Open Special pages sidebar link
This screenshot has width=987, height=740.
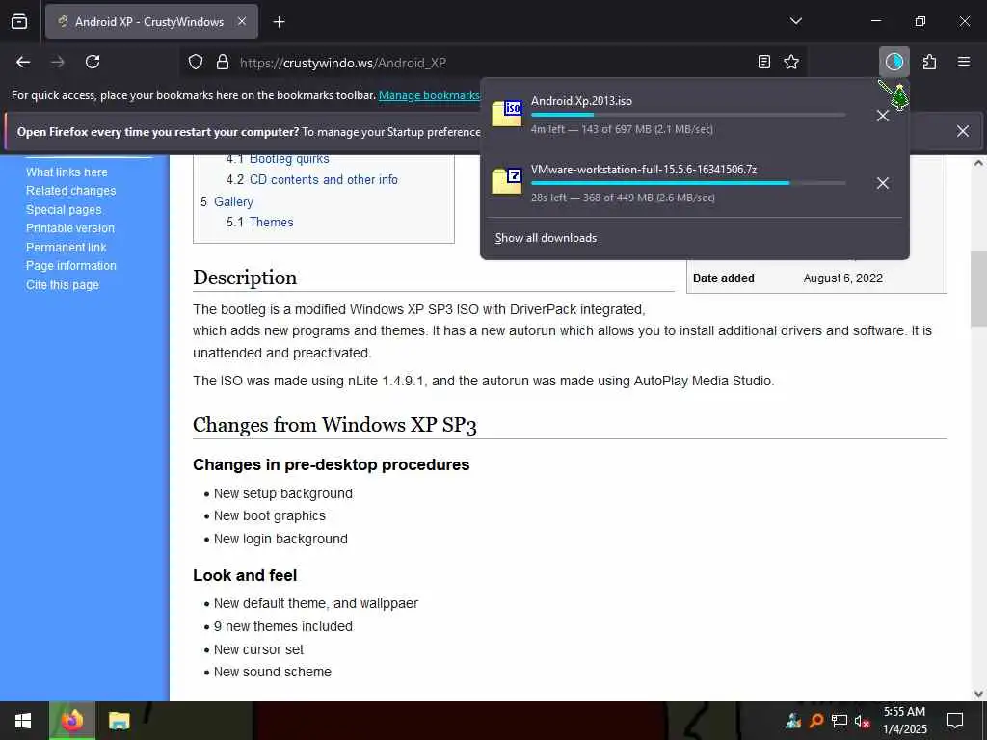[x=64, y=209]
